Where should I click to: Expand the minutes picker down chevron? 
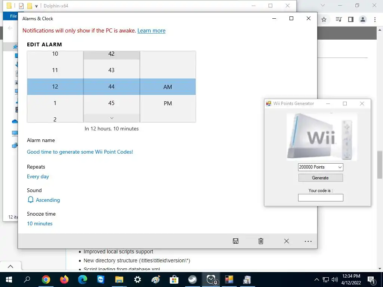coord(111,118)
